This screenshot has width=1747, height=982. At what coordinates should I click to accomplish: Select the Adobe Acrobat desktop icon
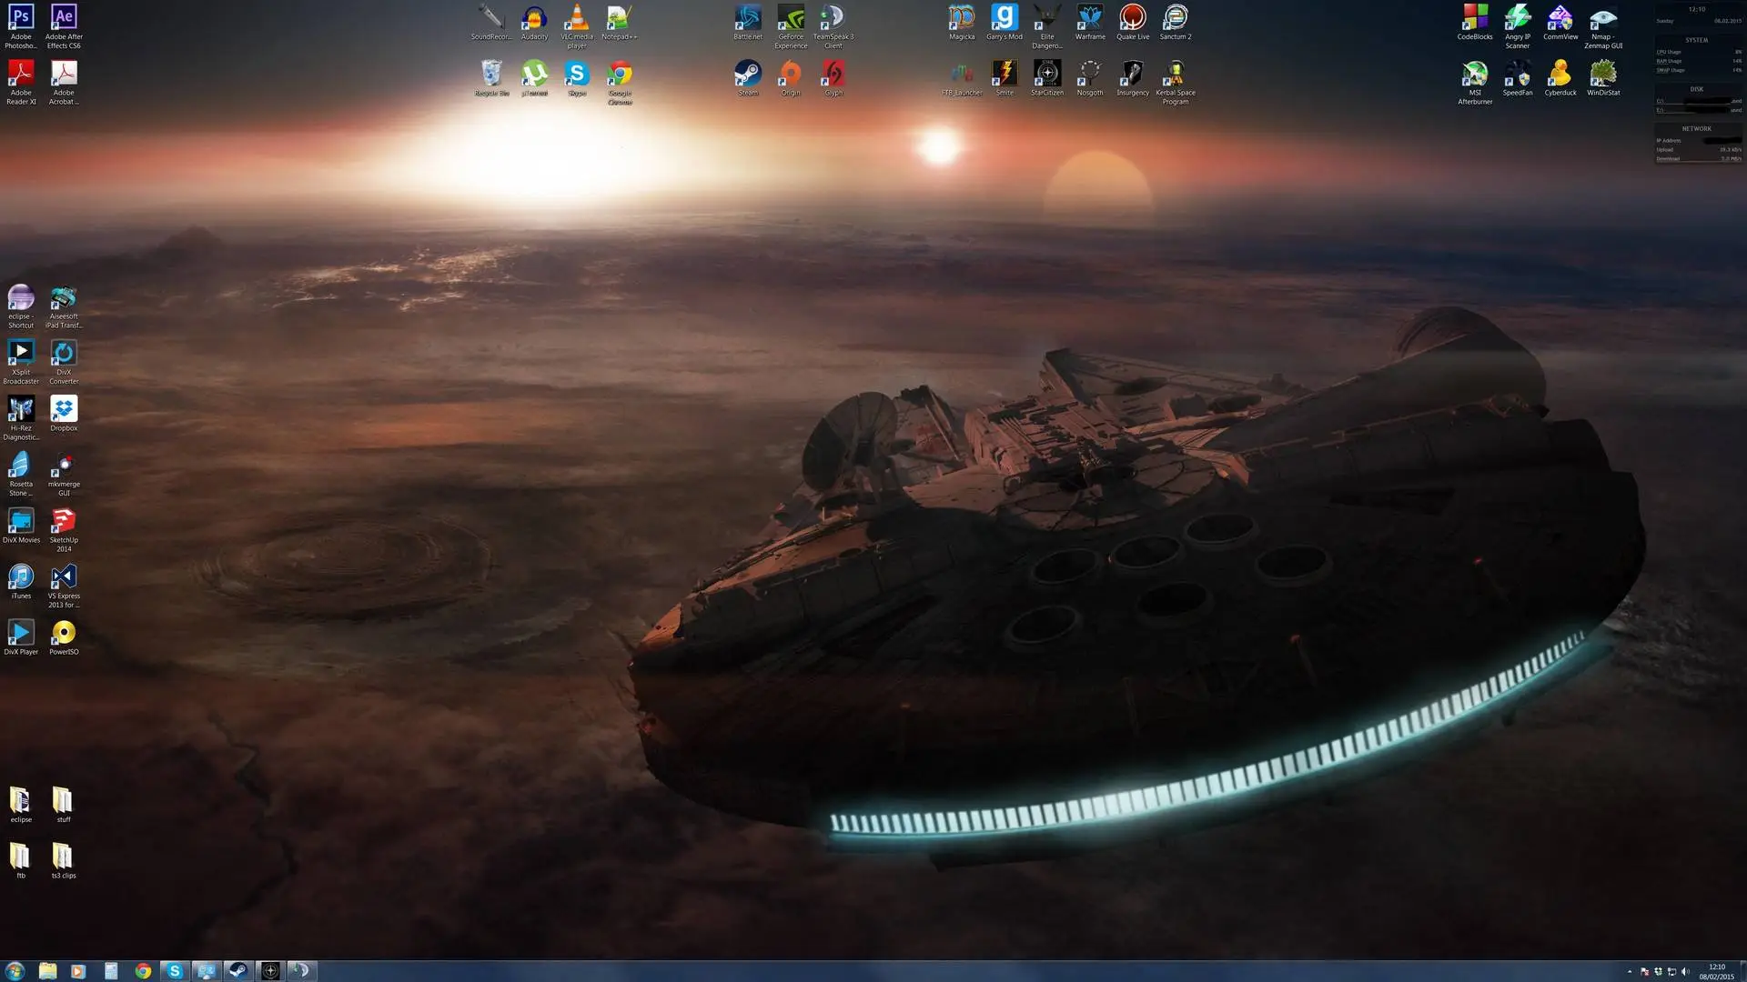[x=64, y=82]
